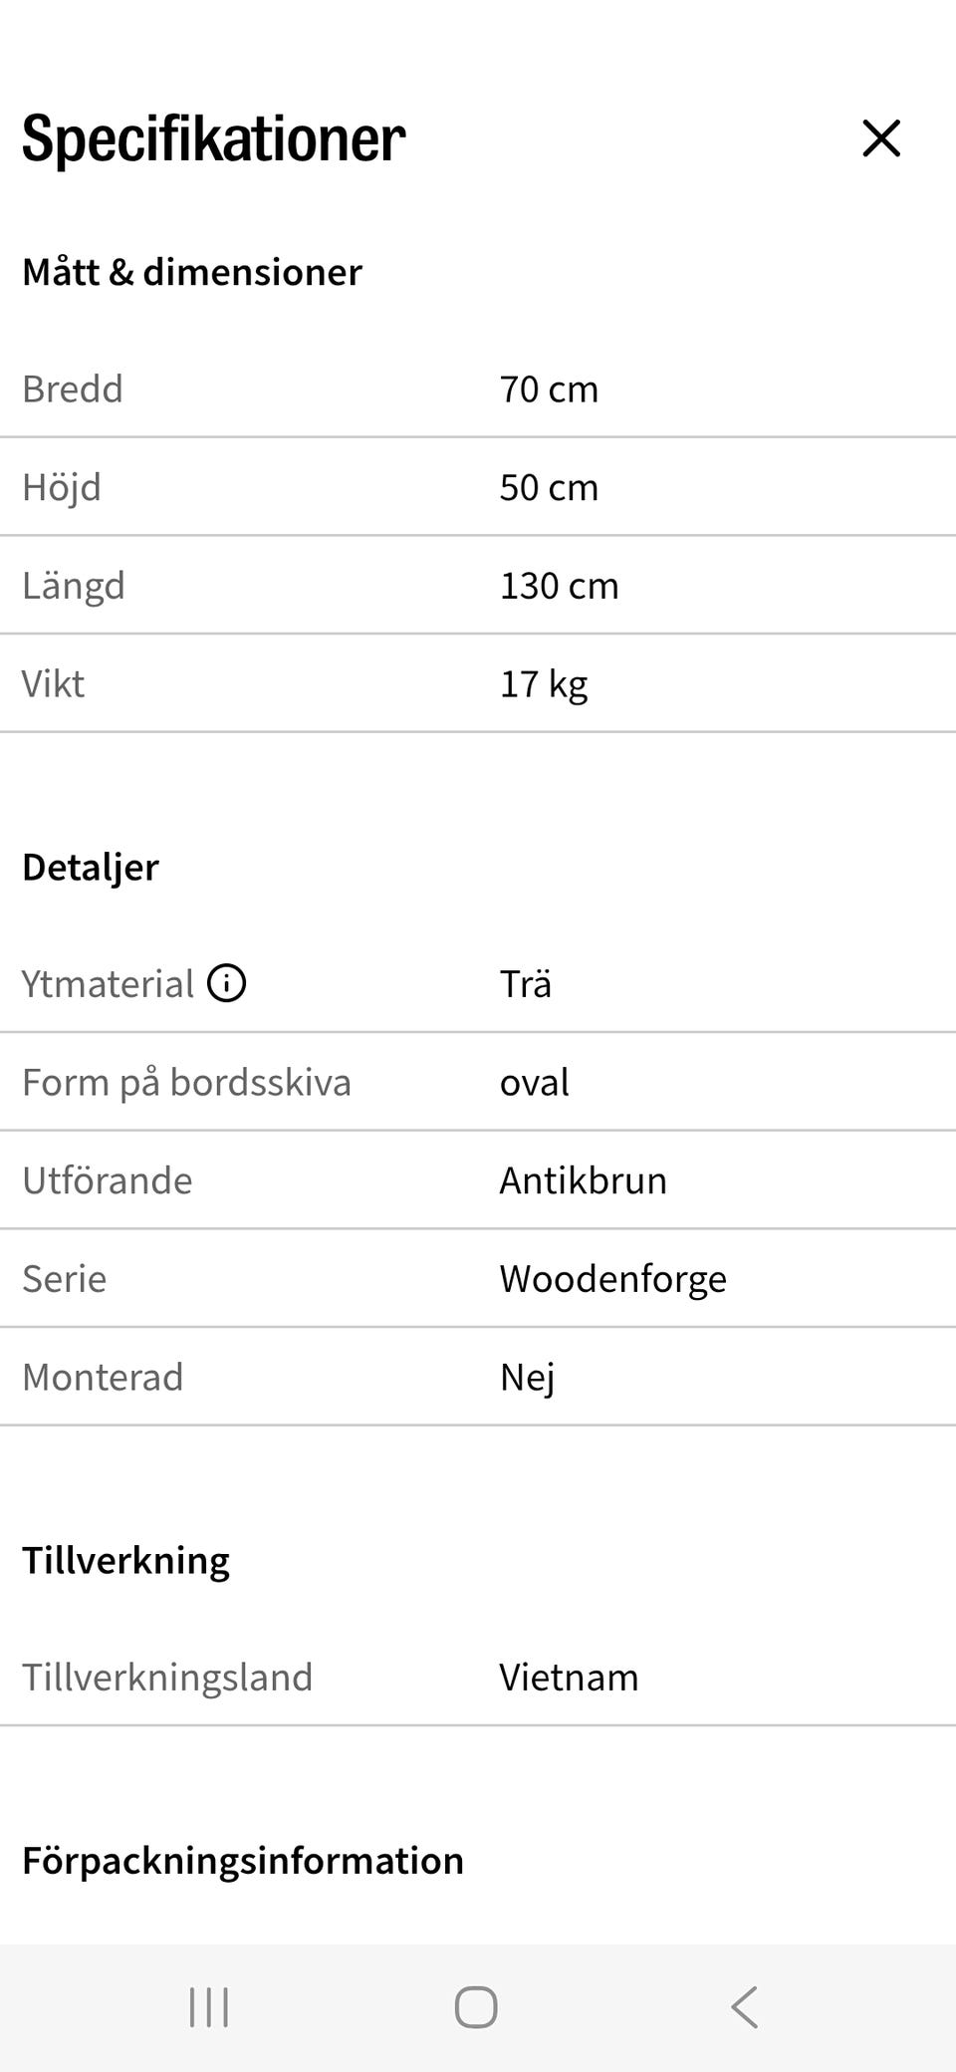Image resolution: width=956 pixels, height=2072 pixels.
Task: Close the Specifikationer panel
Action: 881,138
